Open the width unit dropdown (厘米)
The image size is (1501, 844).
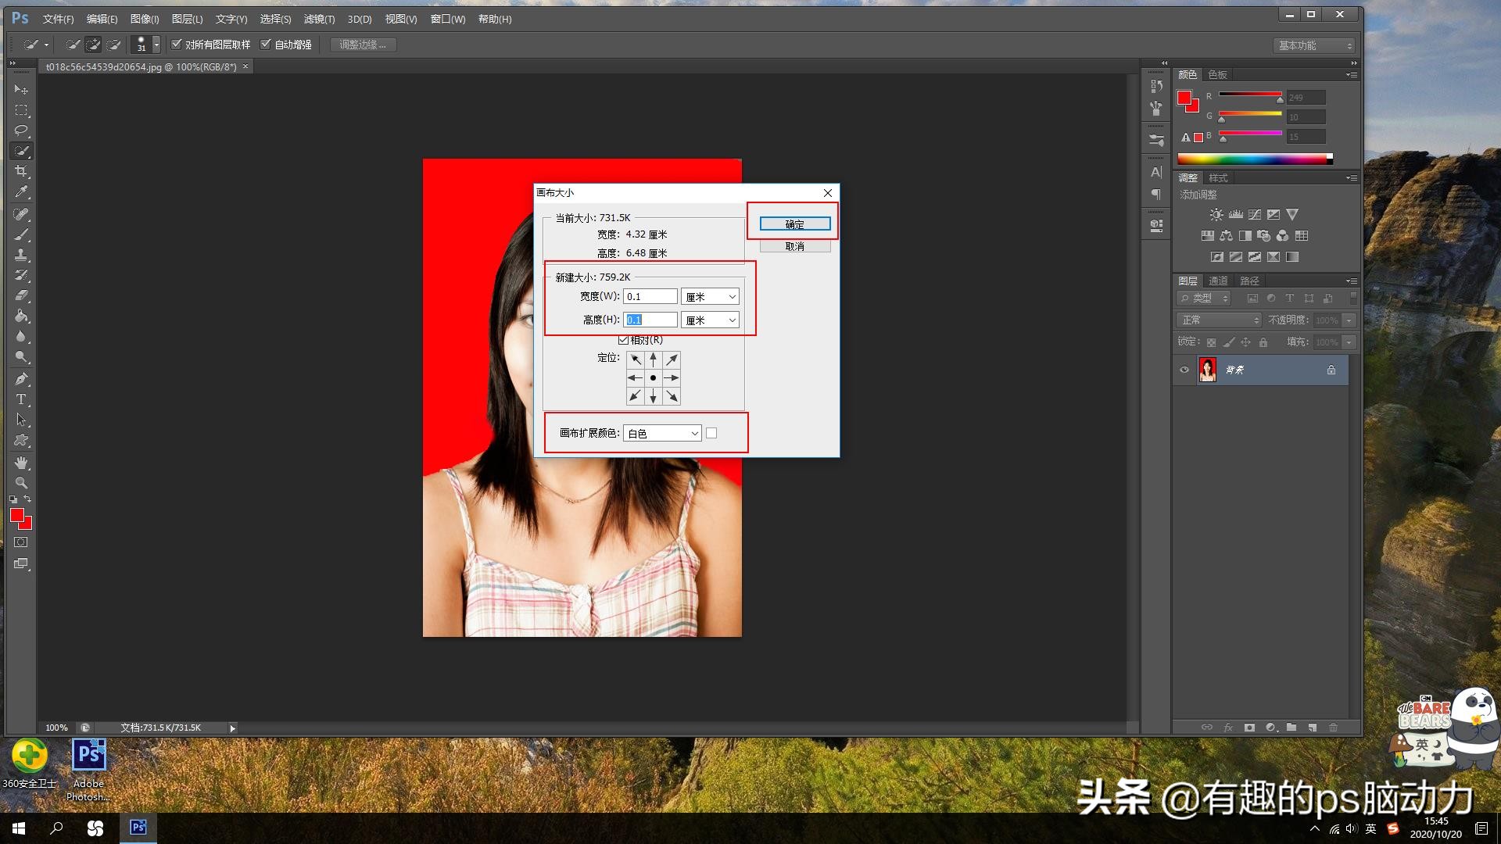tap(710, 296)
